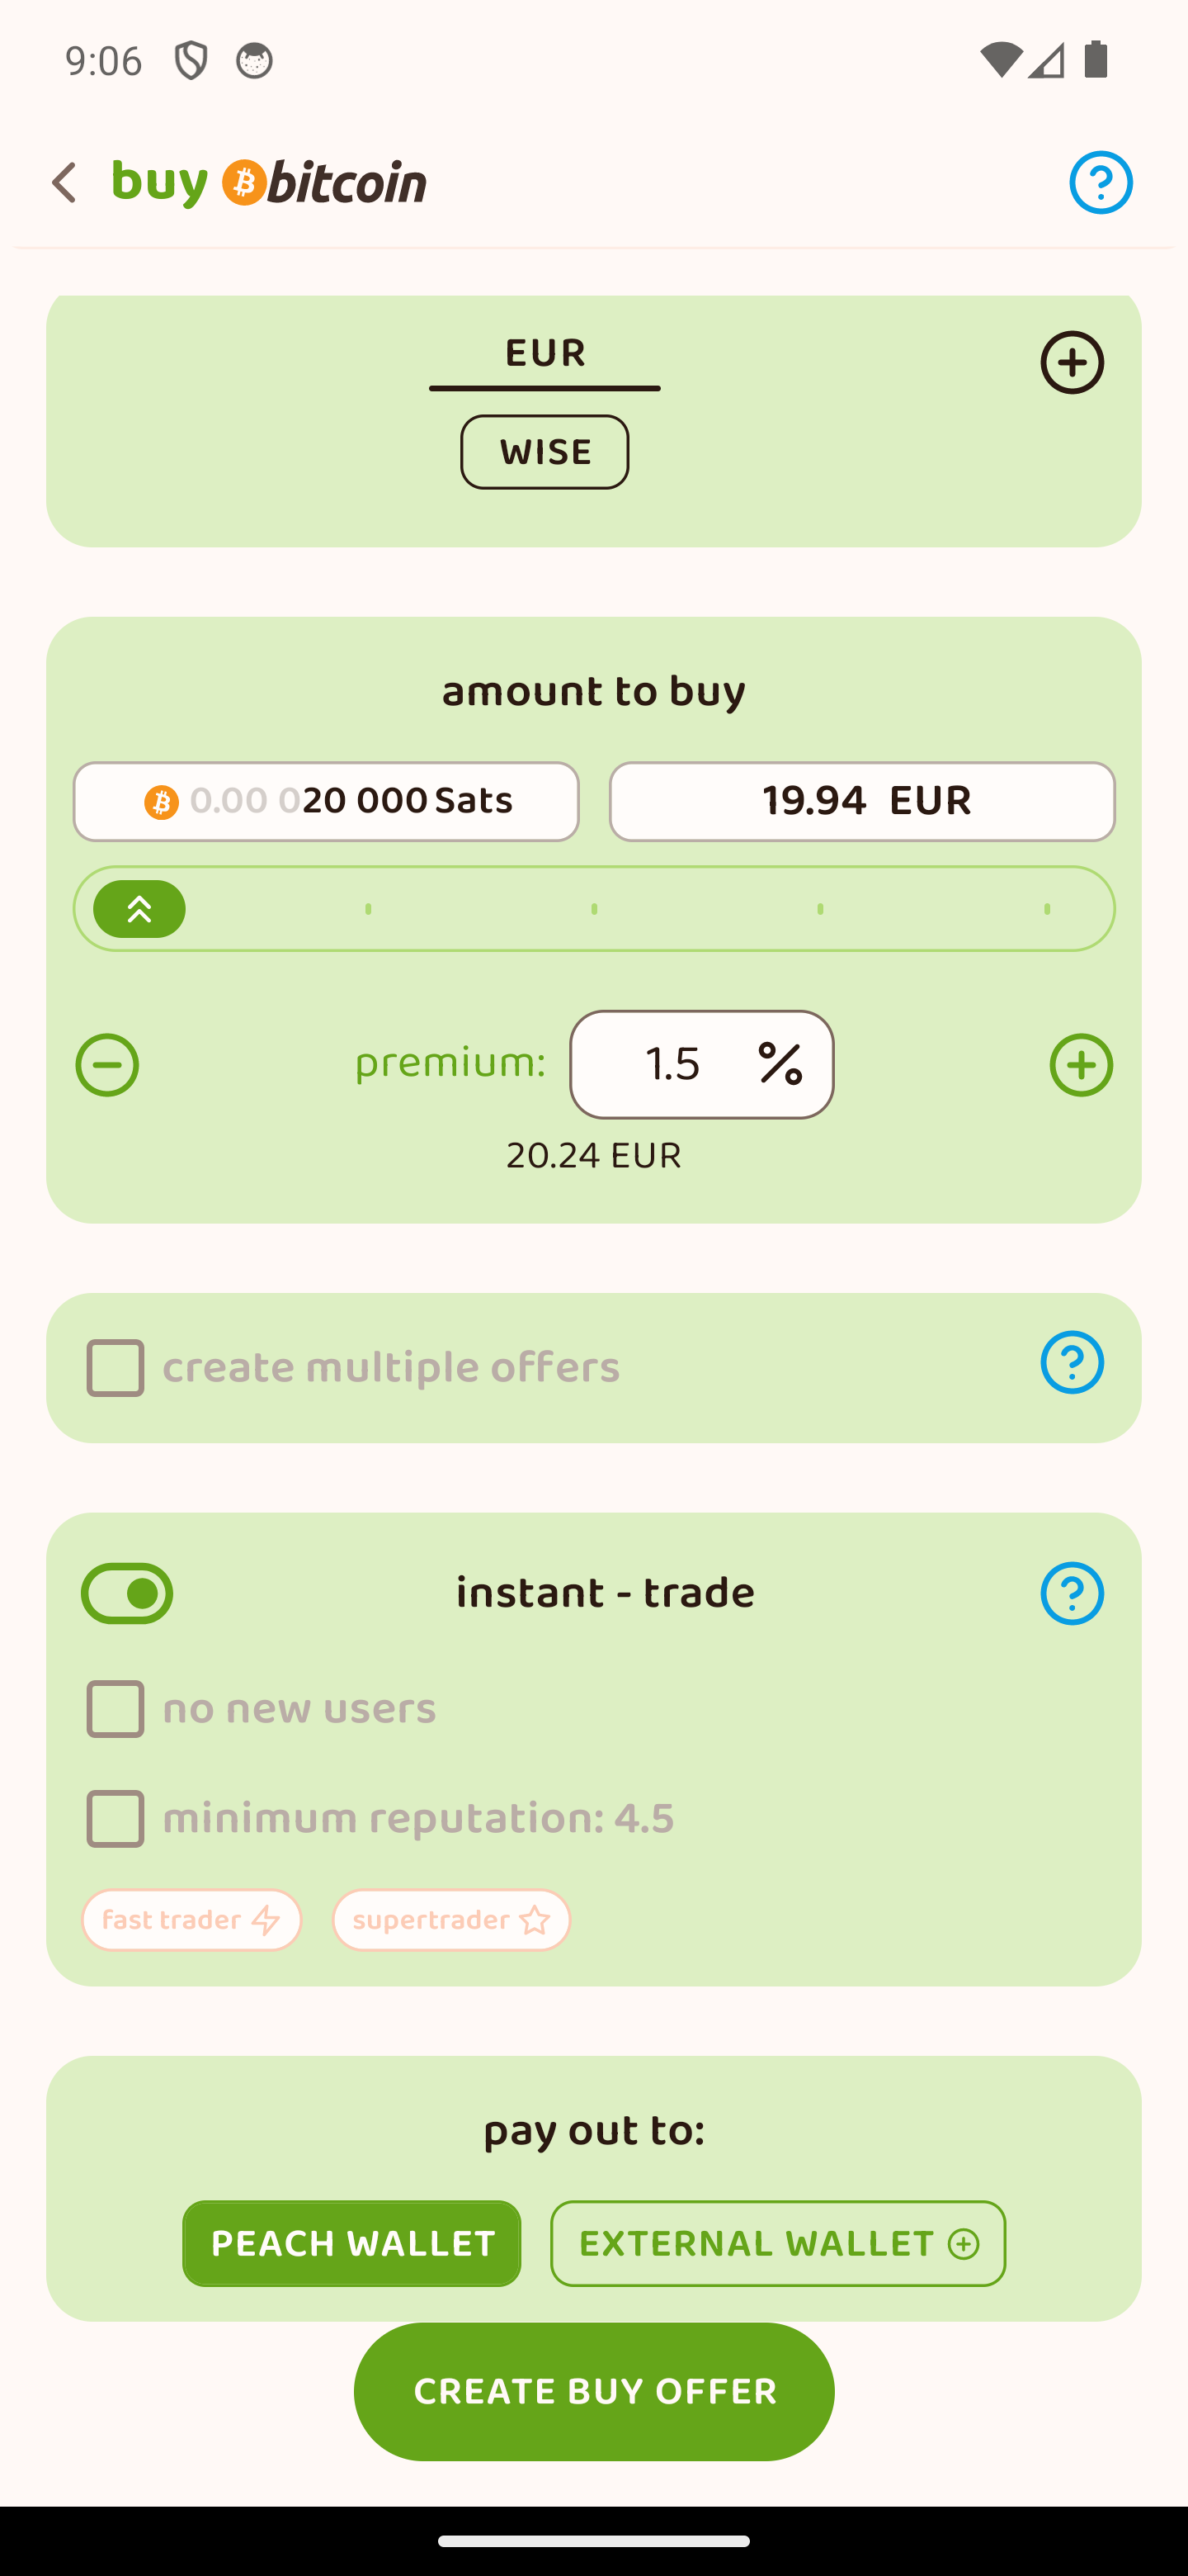
Task: Add payment method with plus icon
Action: coord(1071,363)
